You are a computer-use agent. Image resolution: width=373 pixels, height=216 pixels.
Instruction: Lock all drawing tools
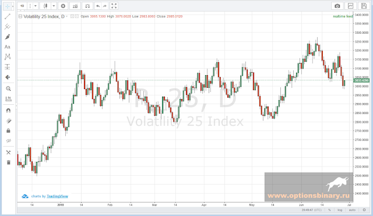[x=8, y=130]
